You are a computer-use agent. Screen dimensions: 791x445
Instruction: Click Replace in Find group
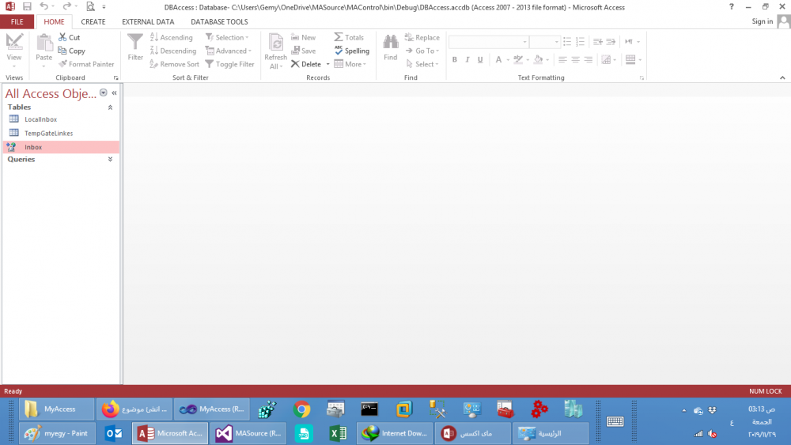coord(422,37)
